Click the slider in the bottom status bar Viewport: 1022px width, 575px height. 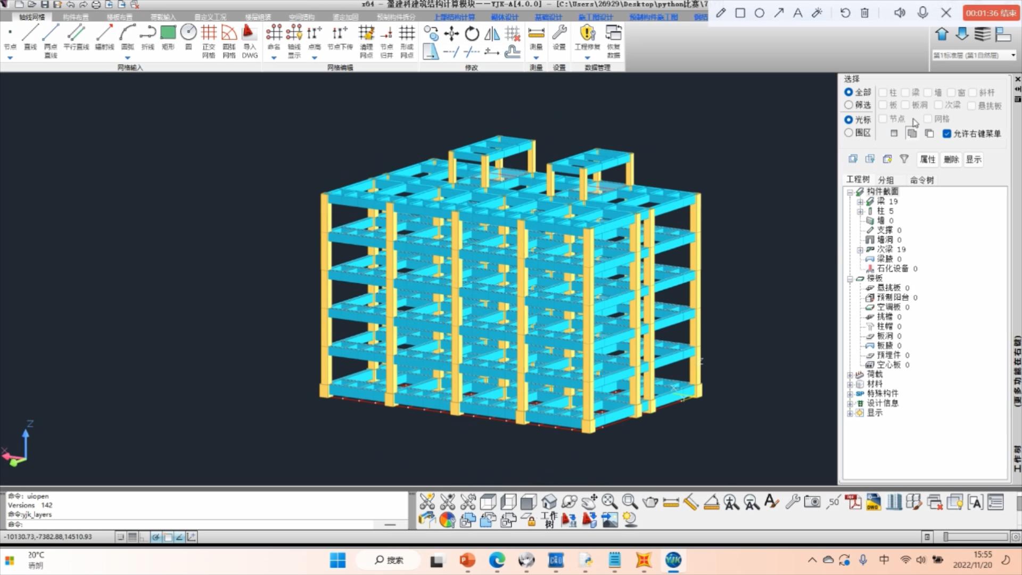pos(946,537)
